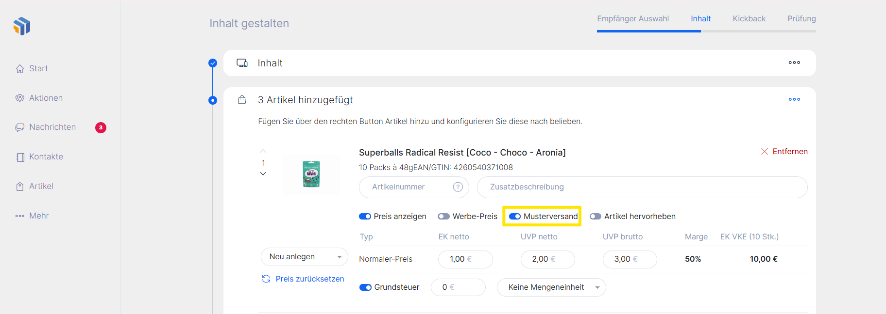Switch to the Prüfung tab
This screenshot has height=314, width=886.
pos(801,19)
